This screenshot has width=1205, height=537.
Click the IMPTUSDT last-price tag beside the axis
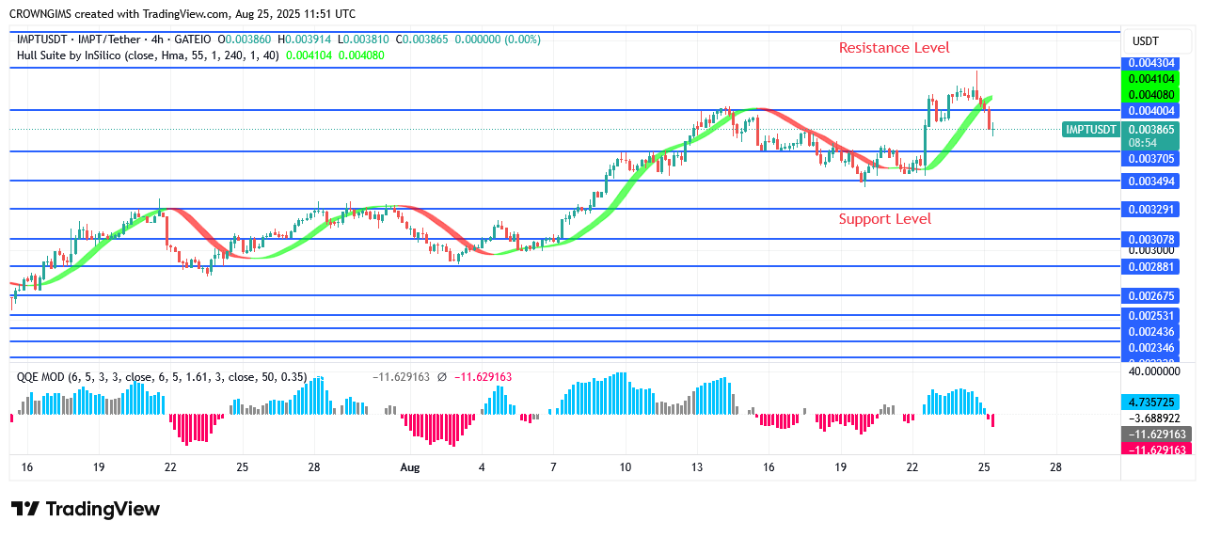(x=1091, y=130)
